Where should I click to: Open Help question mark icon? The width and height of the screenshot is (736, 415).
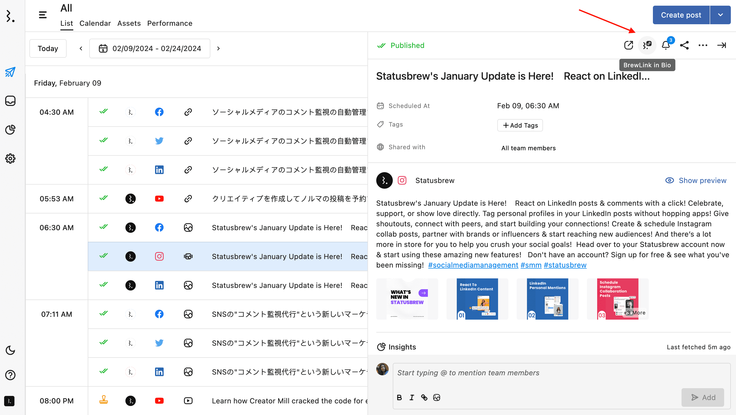click(10, 375)
